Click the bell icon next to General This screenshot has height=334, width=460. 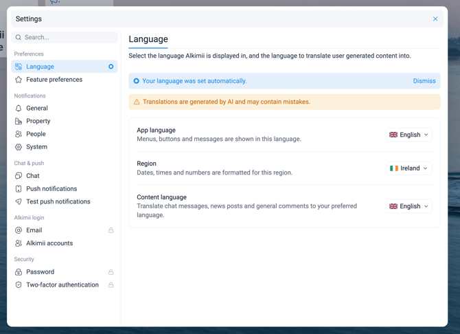pyautogui.click(x=19, y=109)
